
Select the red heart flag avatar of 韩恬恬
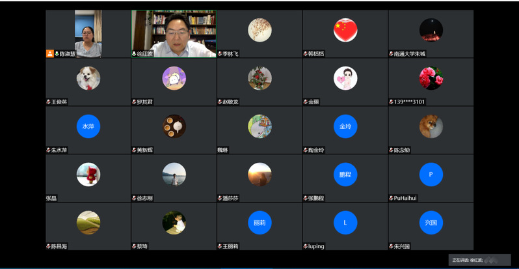point(345,30)
